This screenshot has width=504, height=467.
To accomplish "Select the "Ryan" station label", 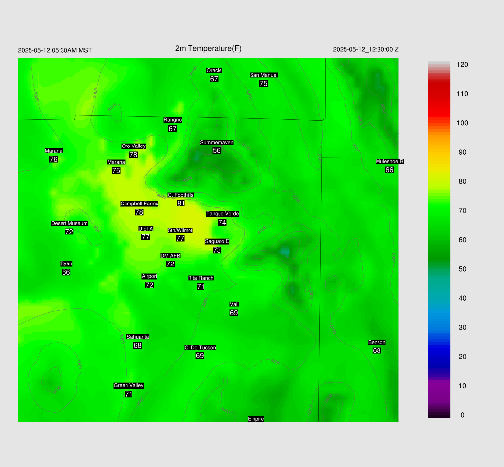I will coord(66,263).
